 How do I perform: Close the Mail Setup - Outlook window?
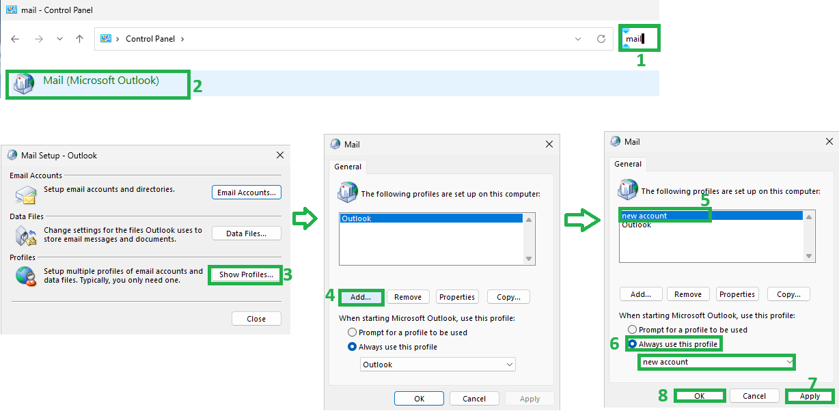click(279, 155)
